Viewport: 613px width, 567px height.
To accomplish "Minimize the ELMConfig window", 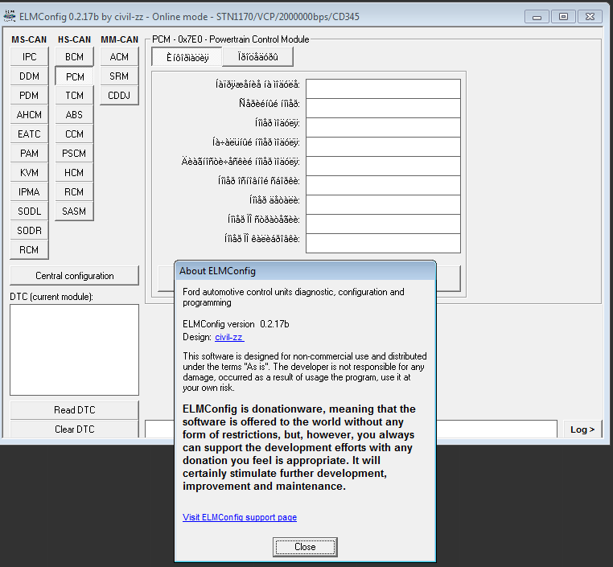I will click(x=537, y=17).
